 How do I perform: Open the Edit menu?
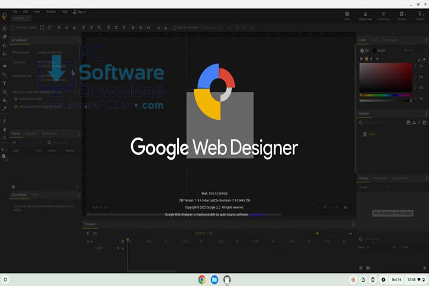click(x=26, y=12)
